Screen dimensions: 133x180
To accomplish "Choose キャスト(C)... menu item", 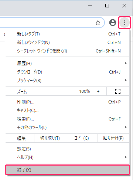I will 67,111.
